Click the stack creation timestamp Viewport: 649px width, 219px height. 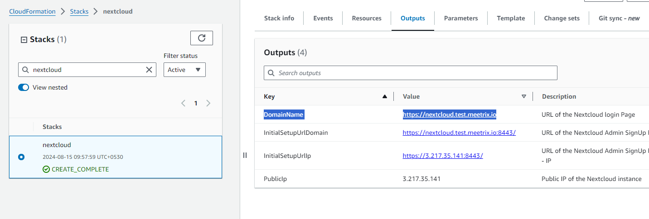click(82, 157)
